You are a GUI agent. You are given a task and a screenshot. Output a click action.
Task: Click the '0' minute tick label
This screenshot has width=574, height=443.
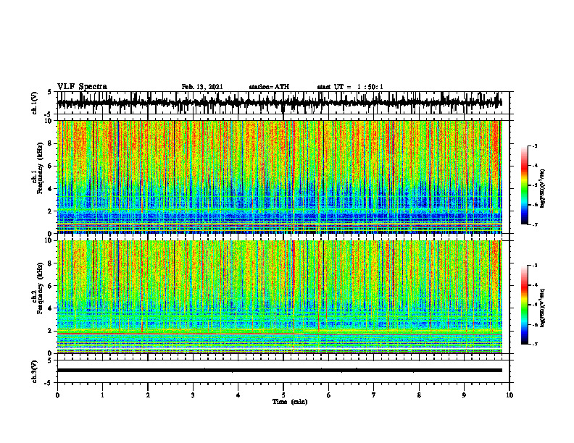tap(57, 395)
